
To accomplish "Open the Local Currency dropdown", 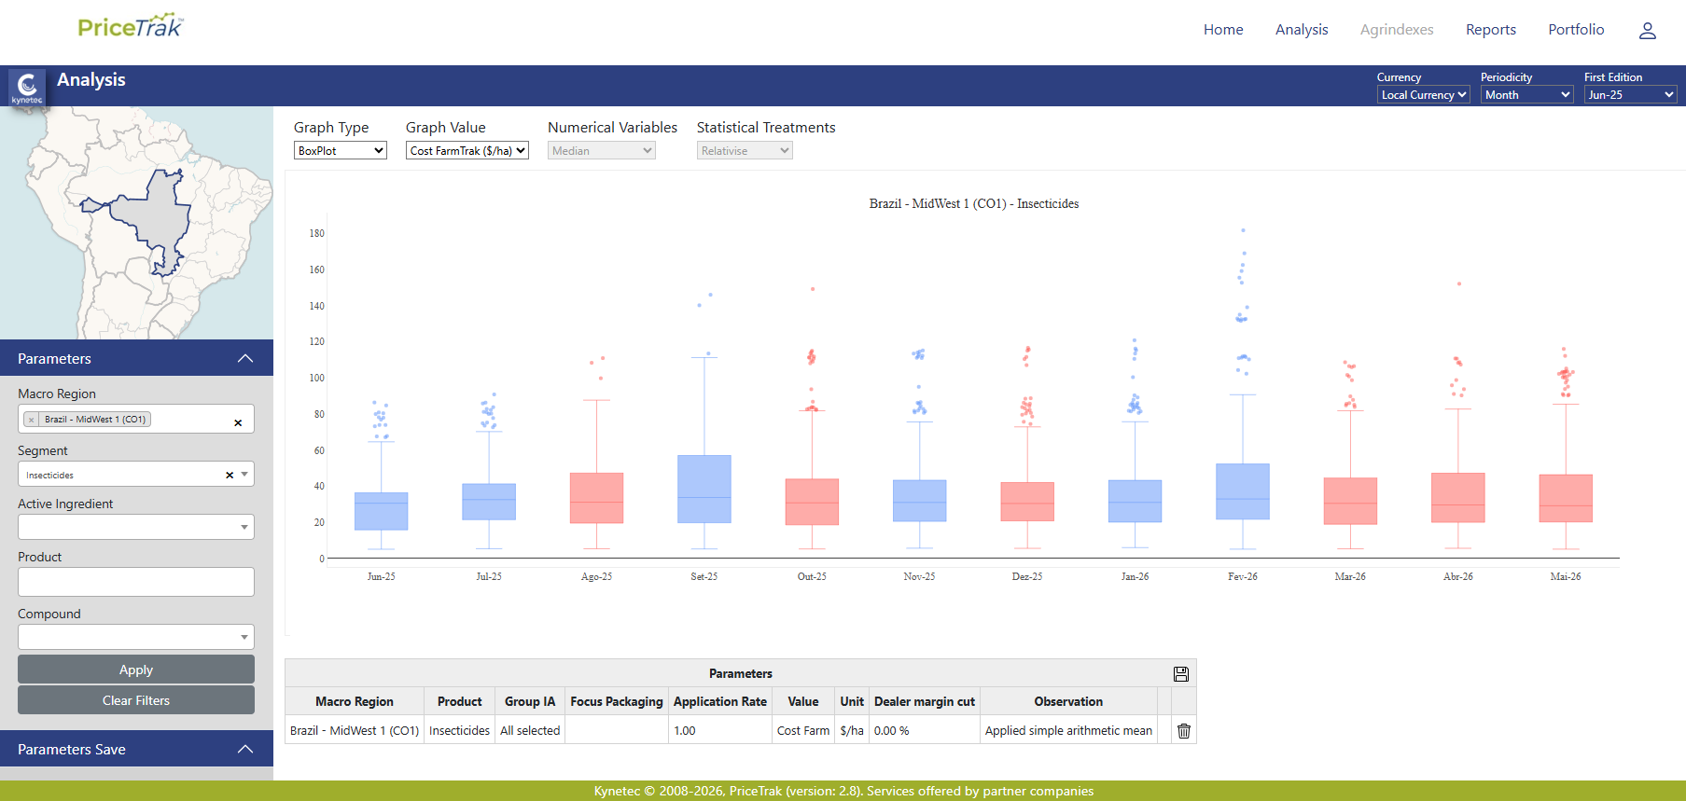I will pyautogui.click(x=1424, y=94).
